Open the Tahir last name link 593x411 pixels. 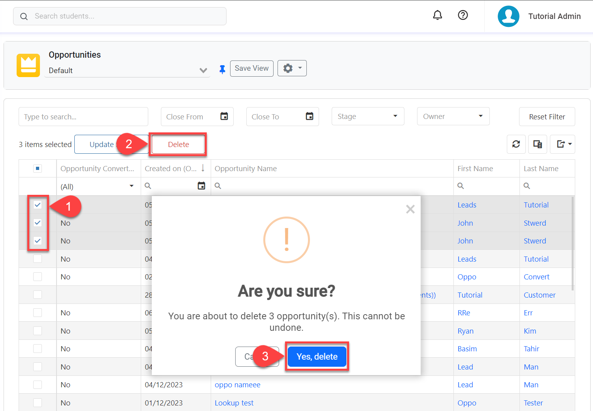[x=531, y=349]
